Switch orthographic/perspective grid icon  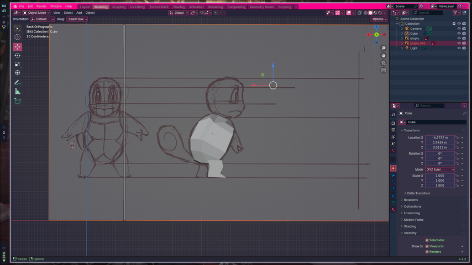point(383,70)
